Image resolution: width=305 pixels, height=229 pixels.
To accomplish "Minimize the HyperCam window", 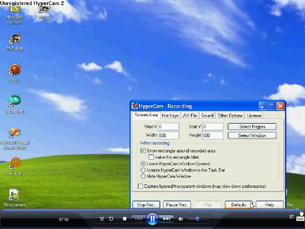I will pyautogui.click(x=262, y=106).
